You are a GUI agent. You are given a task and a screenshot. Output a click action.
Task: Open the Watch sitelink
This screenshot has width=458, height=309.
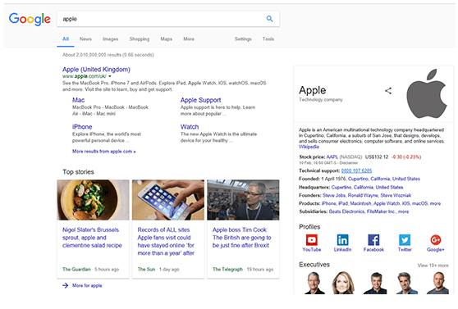click(x=190, y=127)
